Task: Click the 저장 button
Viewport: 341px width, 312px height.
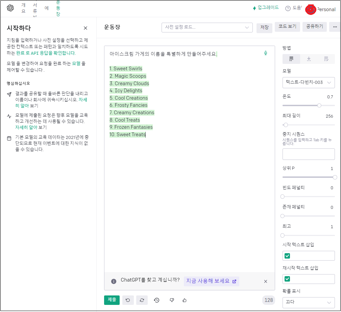Action: tap(264, 28)
